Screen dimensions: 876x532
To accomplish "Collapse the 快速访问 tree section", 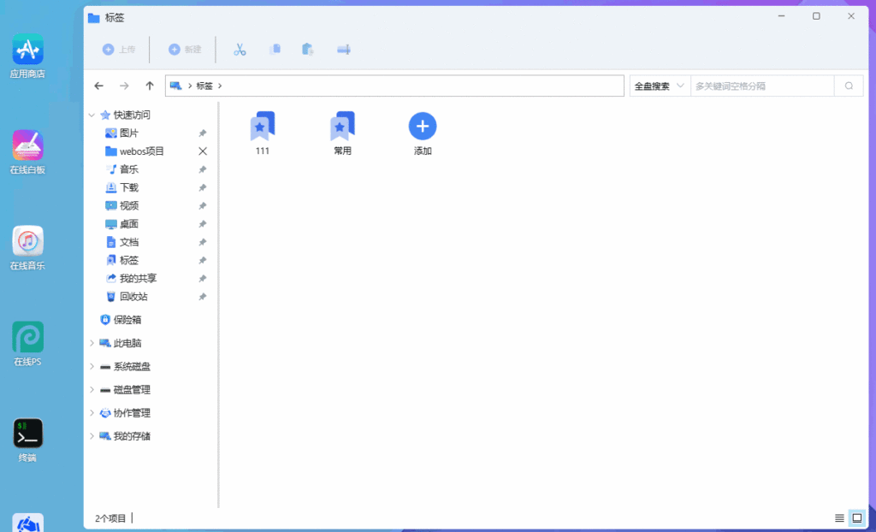I will coord(92,115).
